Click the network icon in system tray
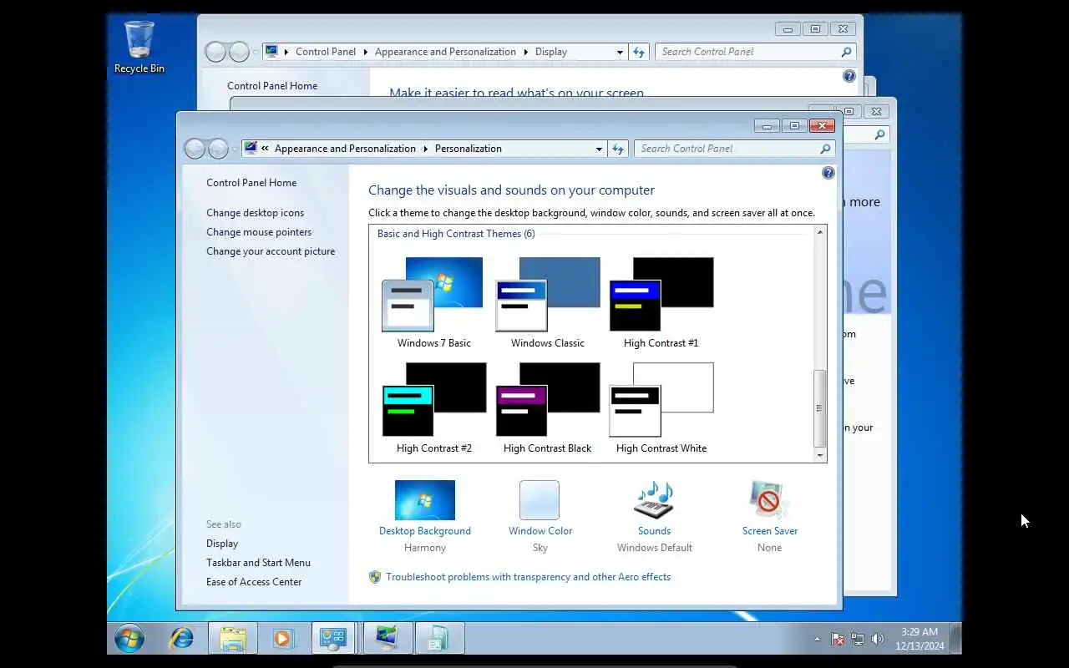 tap(858, 639)
